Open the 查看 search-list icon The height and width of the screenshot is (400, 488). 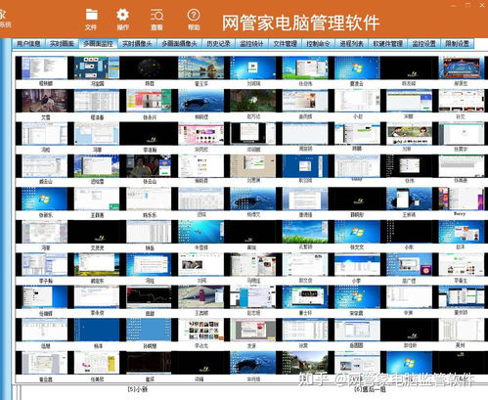tap(156, 19)
